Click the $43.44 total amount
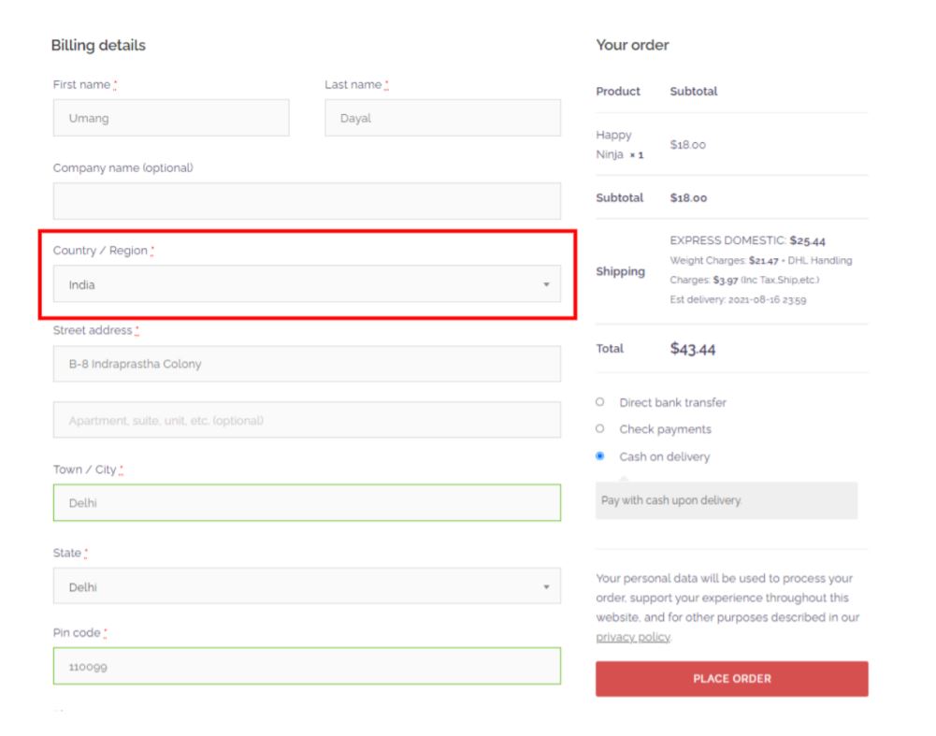Screen dimensions: 936x736 click(693, 349)
